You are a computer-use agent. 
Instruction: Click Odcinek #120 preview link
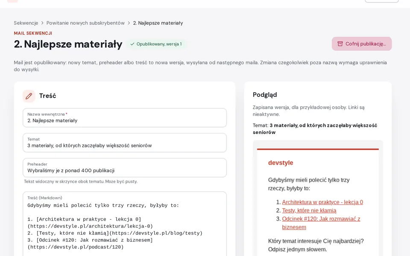pyautogui.click(x=321, y=223)
